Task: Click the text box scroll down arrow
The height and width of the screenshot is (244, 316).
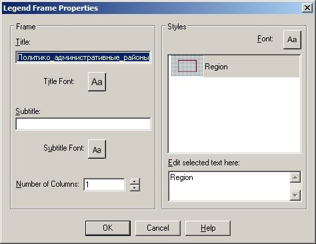Action: (x=295, y=195)
